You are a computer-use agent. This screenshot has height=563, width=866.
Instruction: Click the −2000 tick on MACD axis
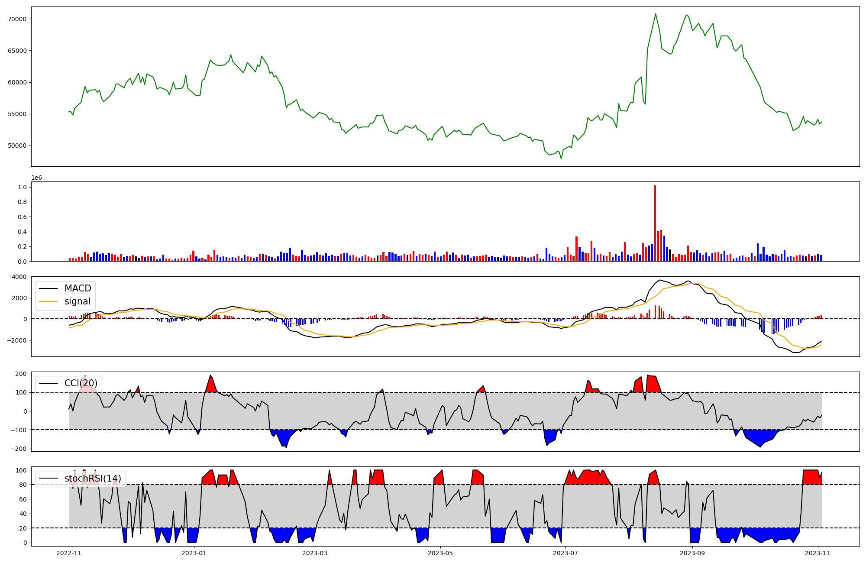pyautogui.click(x=16, y=340)
